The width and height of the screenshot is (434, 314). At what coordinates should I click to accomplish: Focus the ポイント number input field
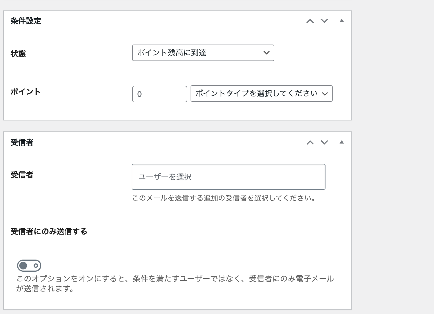click(159, 94)
